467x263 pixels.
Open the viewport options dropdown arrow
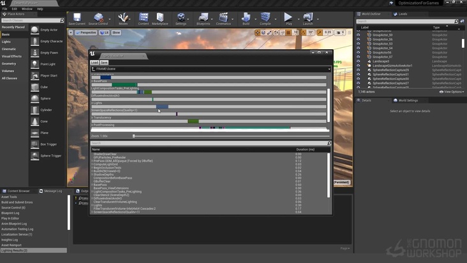pos(71,33)
